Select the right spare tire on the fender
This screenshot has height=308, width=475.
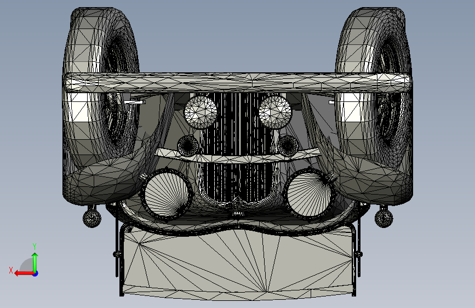point(374,88)
